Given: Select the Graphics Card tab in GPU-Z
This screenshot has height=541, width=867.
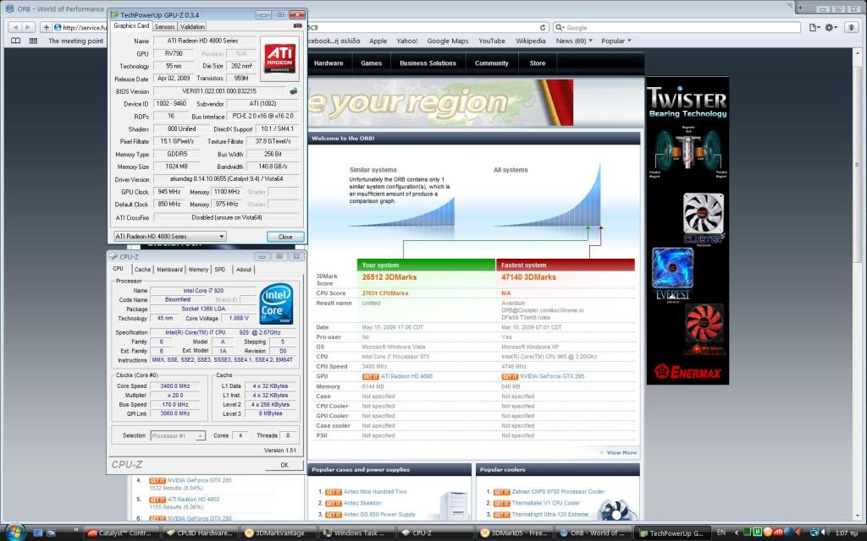Looking at the screenshot, I should [x=131, y=26].
